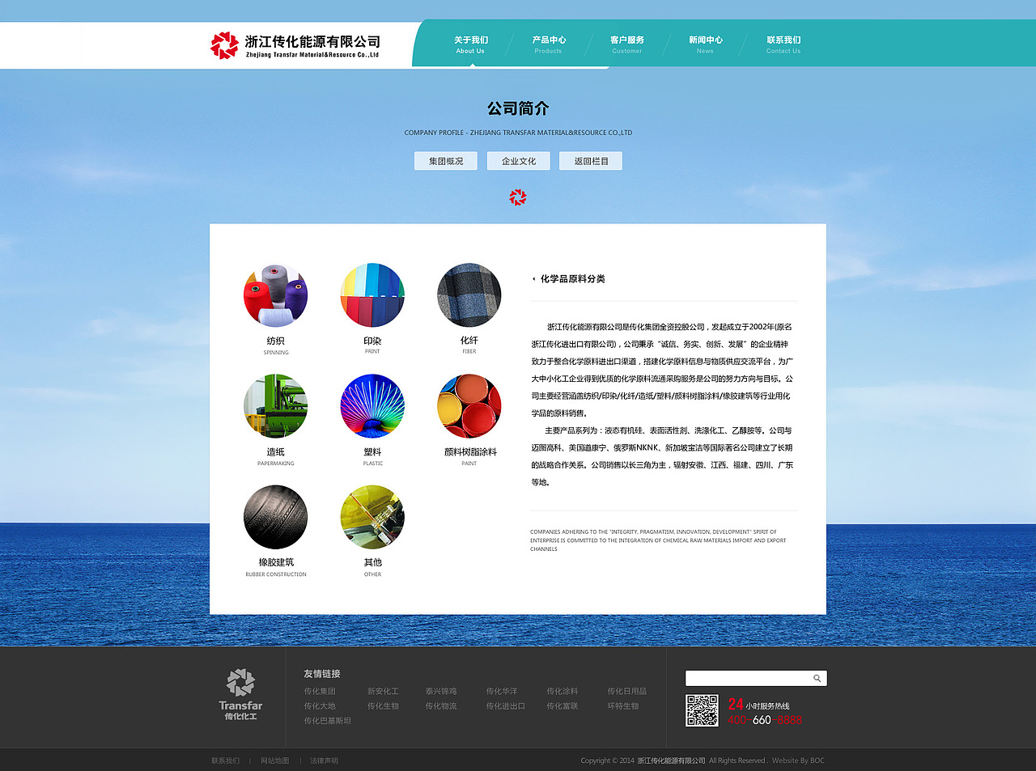This screenshot has height=771, width=1036.
Task: Click the 公司简介 page title
Action: (x=518, y=108)
